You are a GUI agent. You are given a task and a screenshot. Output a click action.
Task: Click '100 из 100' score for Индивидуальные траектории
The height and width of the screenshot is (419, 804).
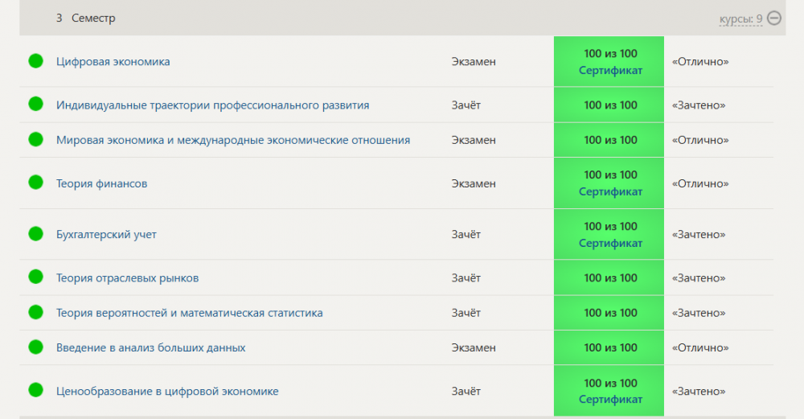point(610,105)
